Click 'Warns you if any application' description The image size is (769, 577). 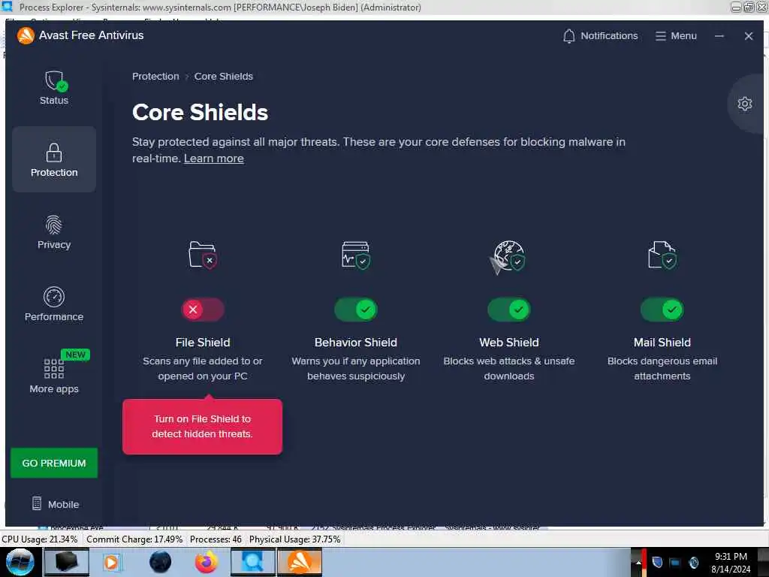pyautogui.click(x=355, y=368)
